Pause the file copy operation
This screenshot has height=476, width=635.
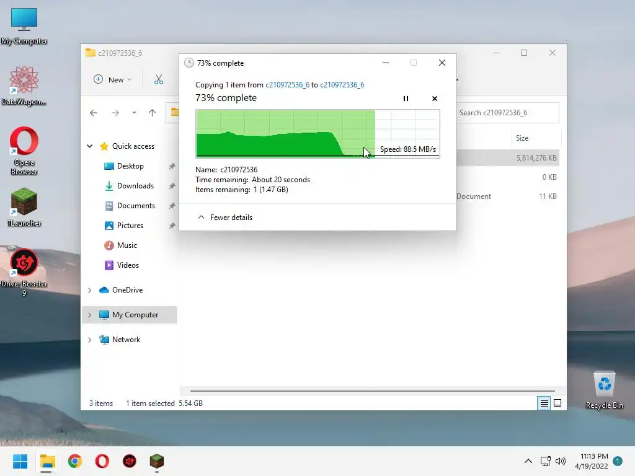[406, 99]
